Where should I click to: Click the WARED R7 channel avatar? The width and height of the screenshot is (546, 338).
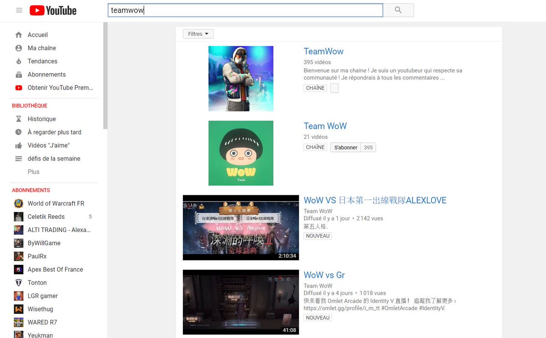tap(19, 322)
